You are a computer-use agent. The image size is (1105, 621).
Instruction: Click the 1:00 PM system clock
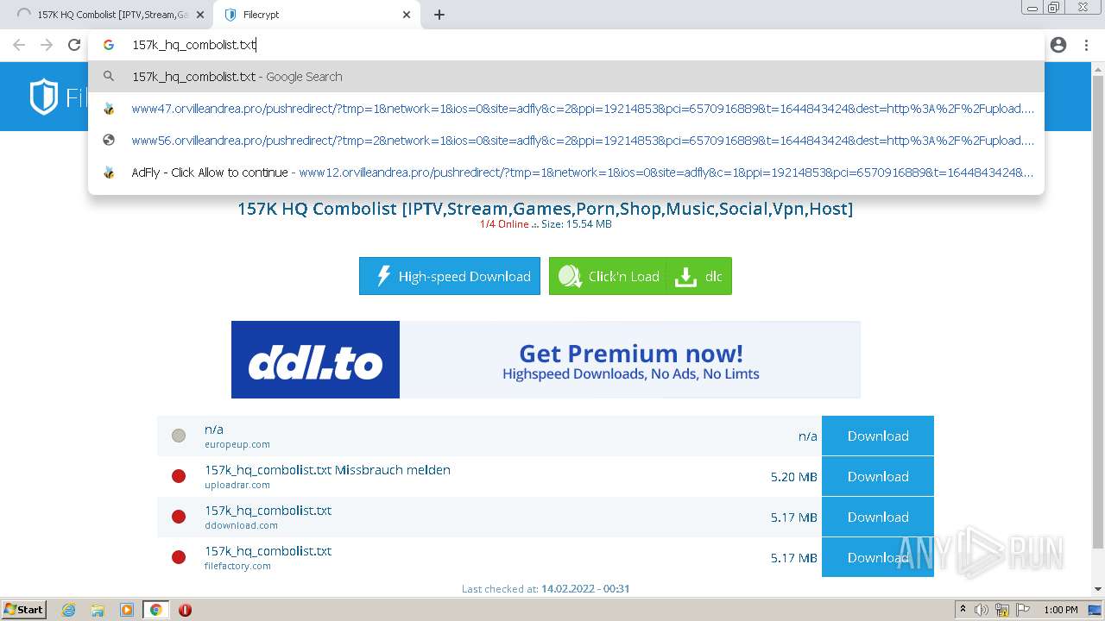pyautogui.click(x=1061, y=610)
